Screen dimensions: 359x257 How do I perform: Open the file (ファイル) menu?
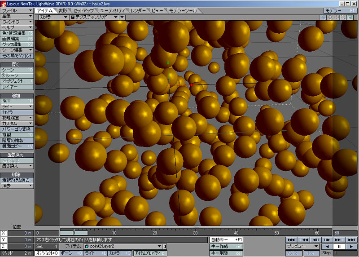coord(18,10)
